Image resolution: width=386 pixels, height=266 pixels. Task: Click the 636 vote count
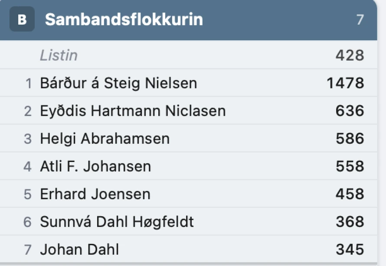pos(350,111)
